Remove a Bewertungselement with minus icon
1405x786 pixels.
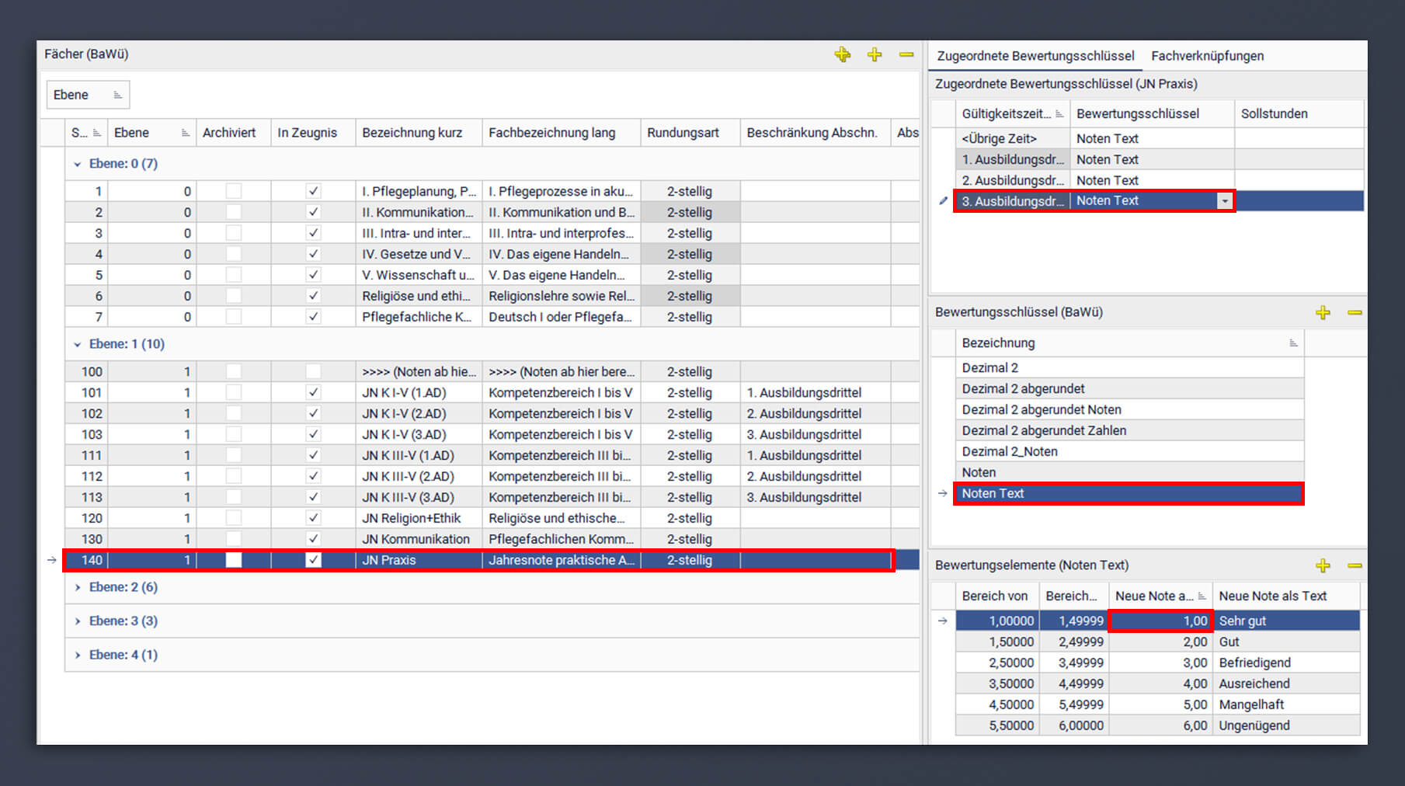point(1355,565)
